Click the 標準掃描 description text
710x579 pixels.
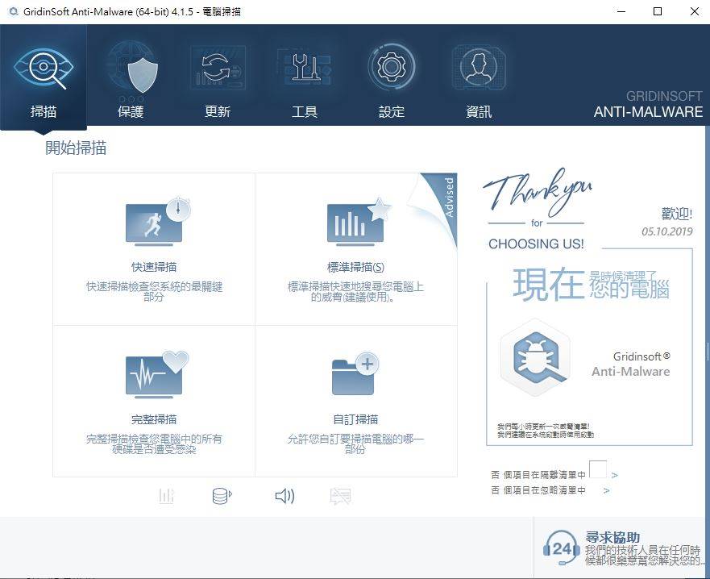coord(355,292)
